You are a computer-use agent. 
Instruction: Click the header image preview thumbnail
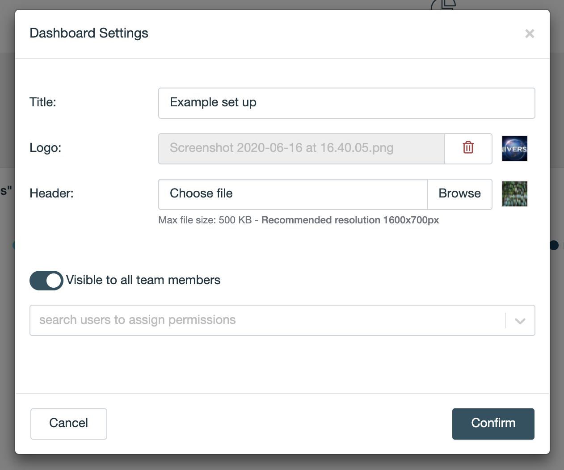[514, 194]
